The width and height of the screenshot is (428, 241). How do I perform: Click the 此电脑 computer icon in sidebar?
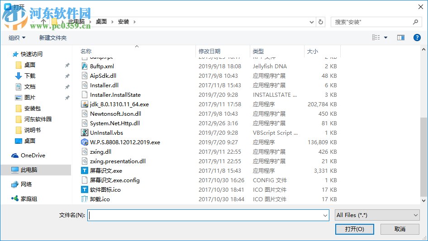point(15,170)
